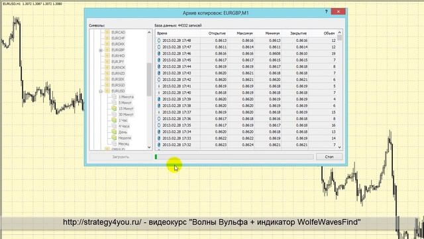Click the 4 Часа timeframe icon
The height and width of the screenshot is (239, 424).
click(x=114, y=126)
